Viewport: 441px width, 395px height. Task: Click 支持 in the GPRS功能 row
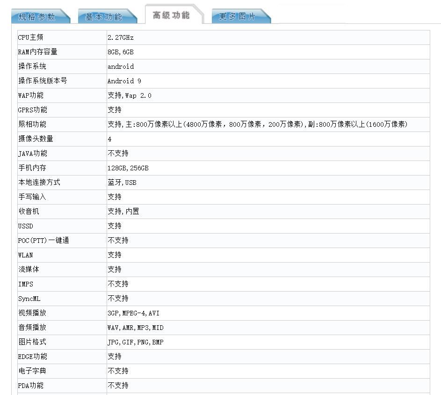point(115,110)
